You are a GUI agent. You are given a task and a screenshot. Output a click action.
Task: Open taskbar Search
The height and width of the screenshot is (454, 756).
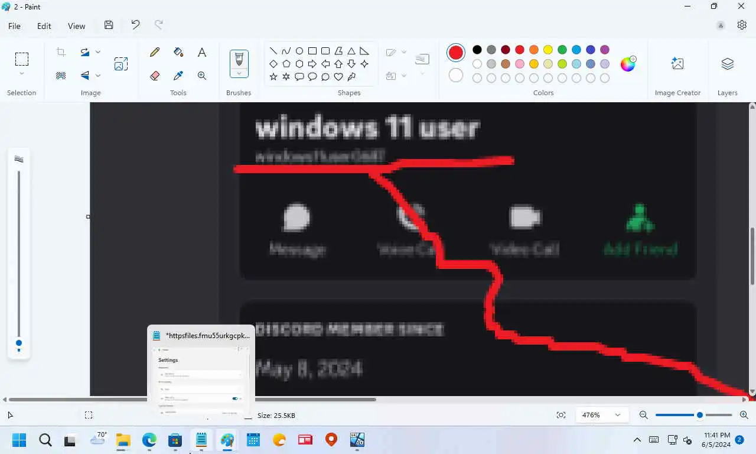[x=45, y=440]
